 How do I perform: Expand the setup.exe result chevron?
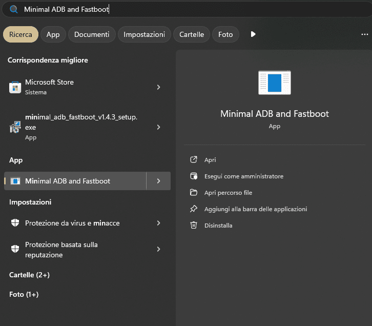pyautogui.click(x=158, y=127)
